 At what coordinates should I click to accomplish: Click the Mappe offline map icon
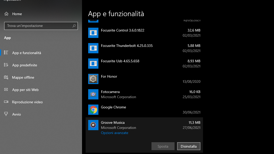(x=6, y=77)
